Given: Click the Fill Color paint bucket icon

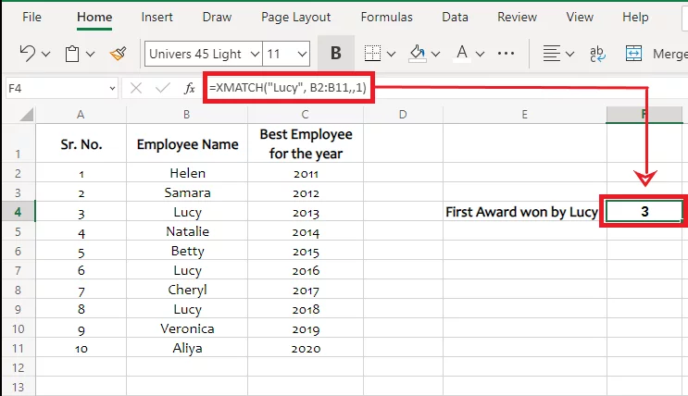Looking at the screenshot, I should click(x=418, y=54).
